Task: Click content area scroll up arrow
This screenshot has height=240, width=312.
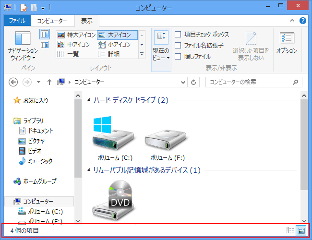Action: (x=304, y=96)
